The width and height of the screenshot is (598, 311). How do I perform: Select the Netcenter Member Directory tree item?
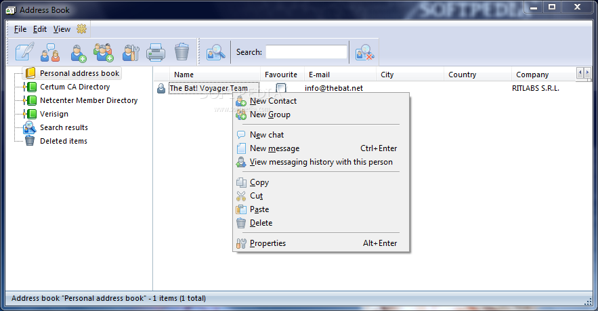89,100
